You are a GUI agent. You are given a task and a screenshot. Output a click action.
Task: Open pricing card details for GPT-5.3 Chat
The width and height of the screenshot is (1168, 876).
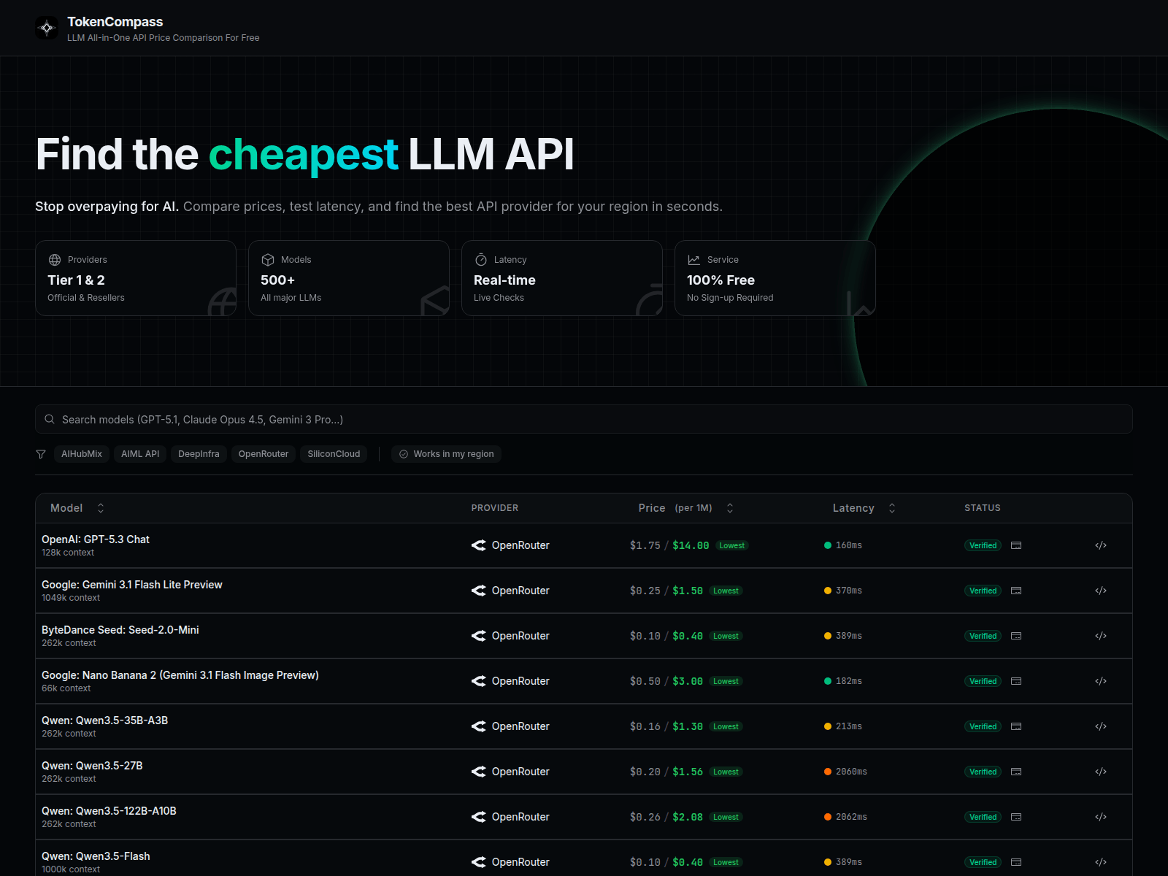point(1015,545)
